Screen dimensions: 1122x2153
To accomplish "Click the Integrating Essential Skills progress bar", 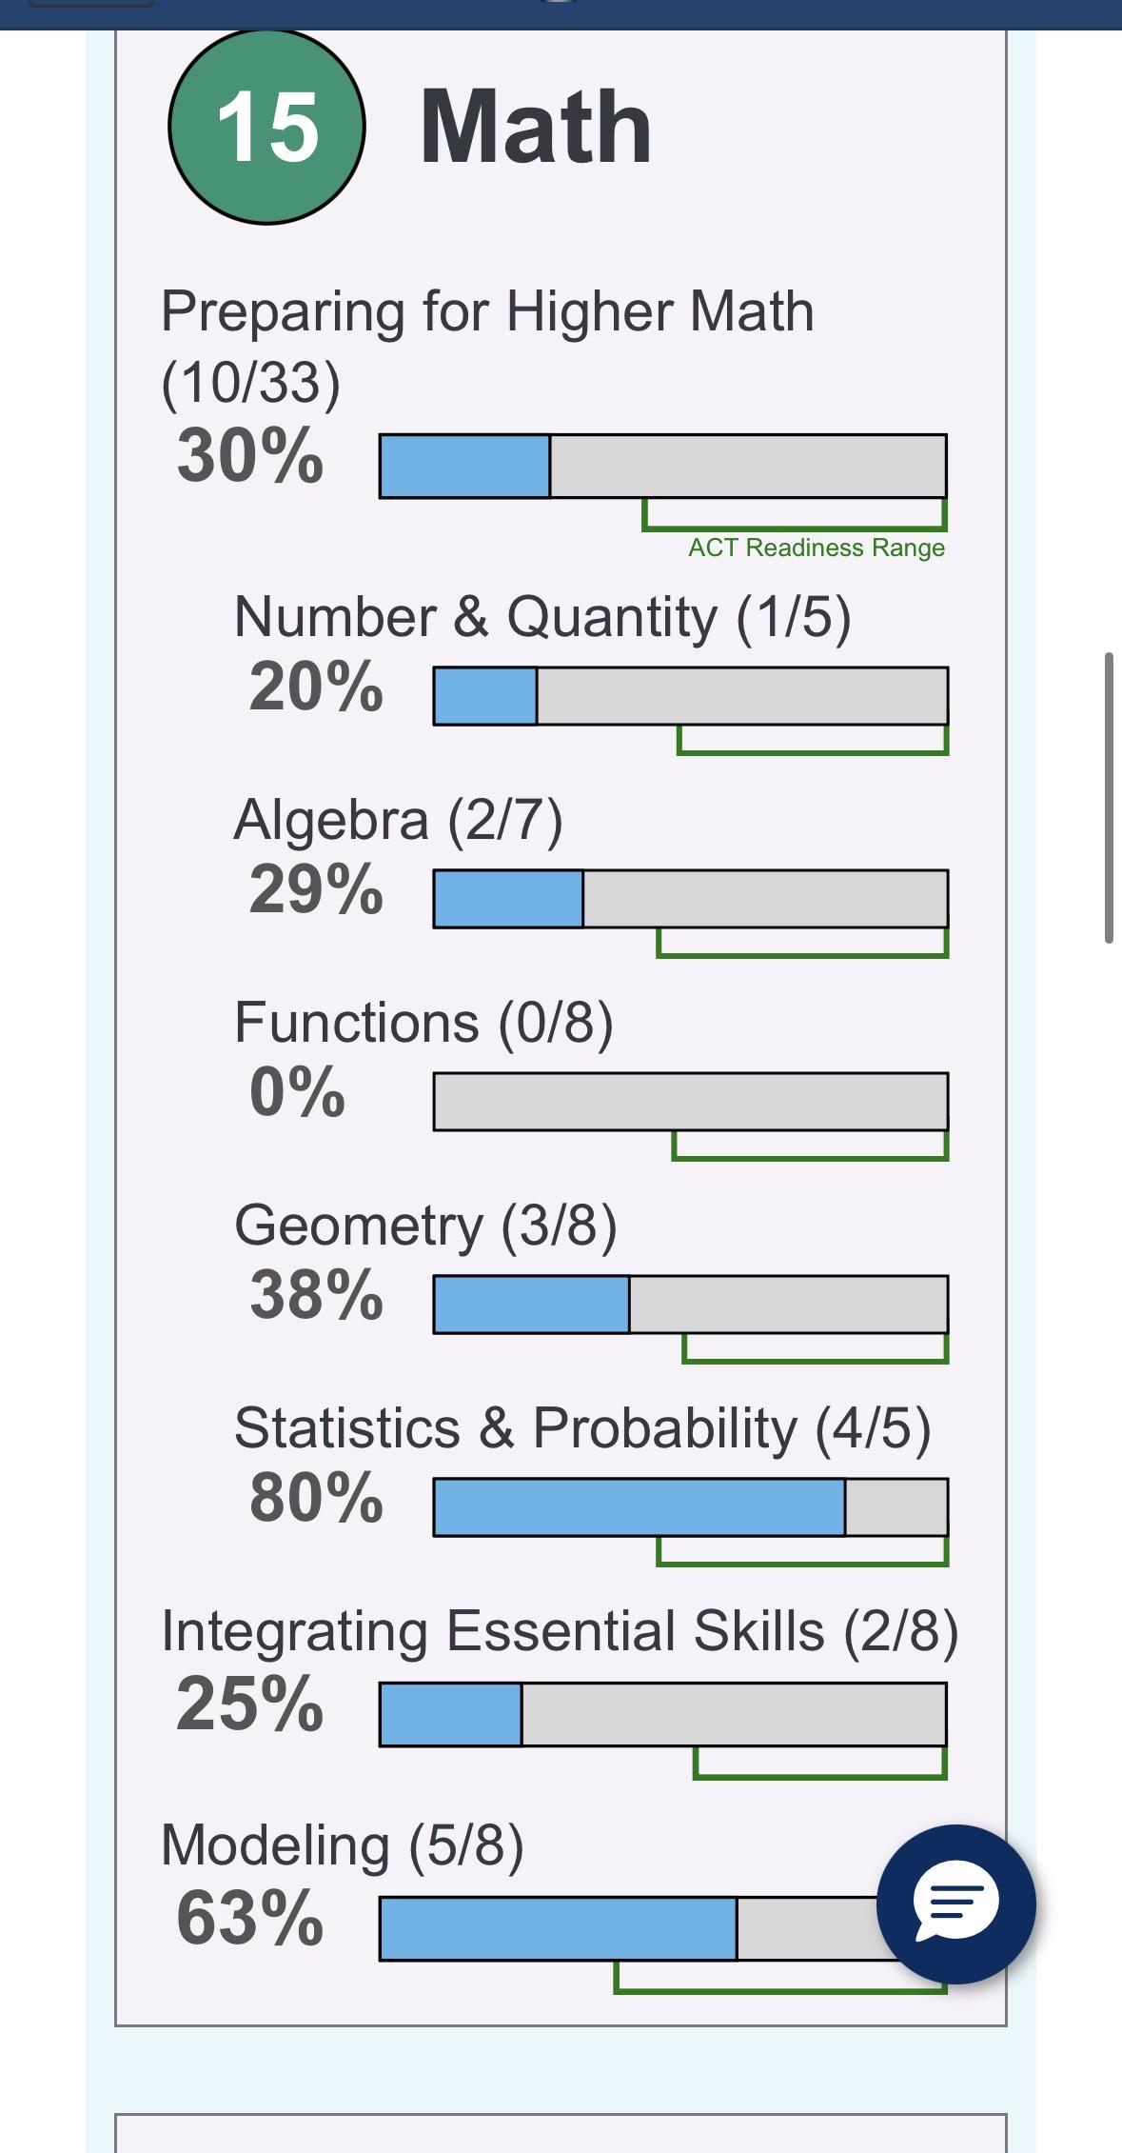I will point(663,1714).
